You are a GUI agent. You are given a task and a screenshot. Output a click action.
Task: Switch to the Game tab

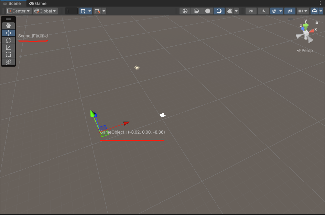38,3
